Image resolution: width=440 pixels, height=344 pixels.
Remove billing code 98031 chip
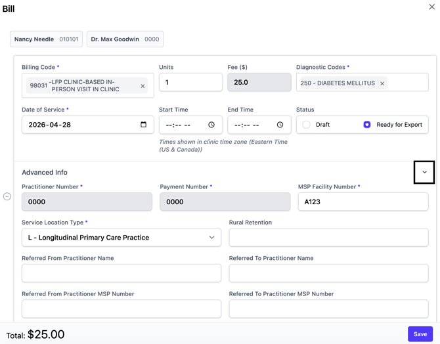pyautogui.click(x=143, y=86)
